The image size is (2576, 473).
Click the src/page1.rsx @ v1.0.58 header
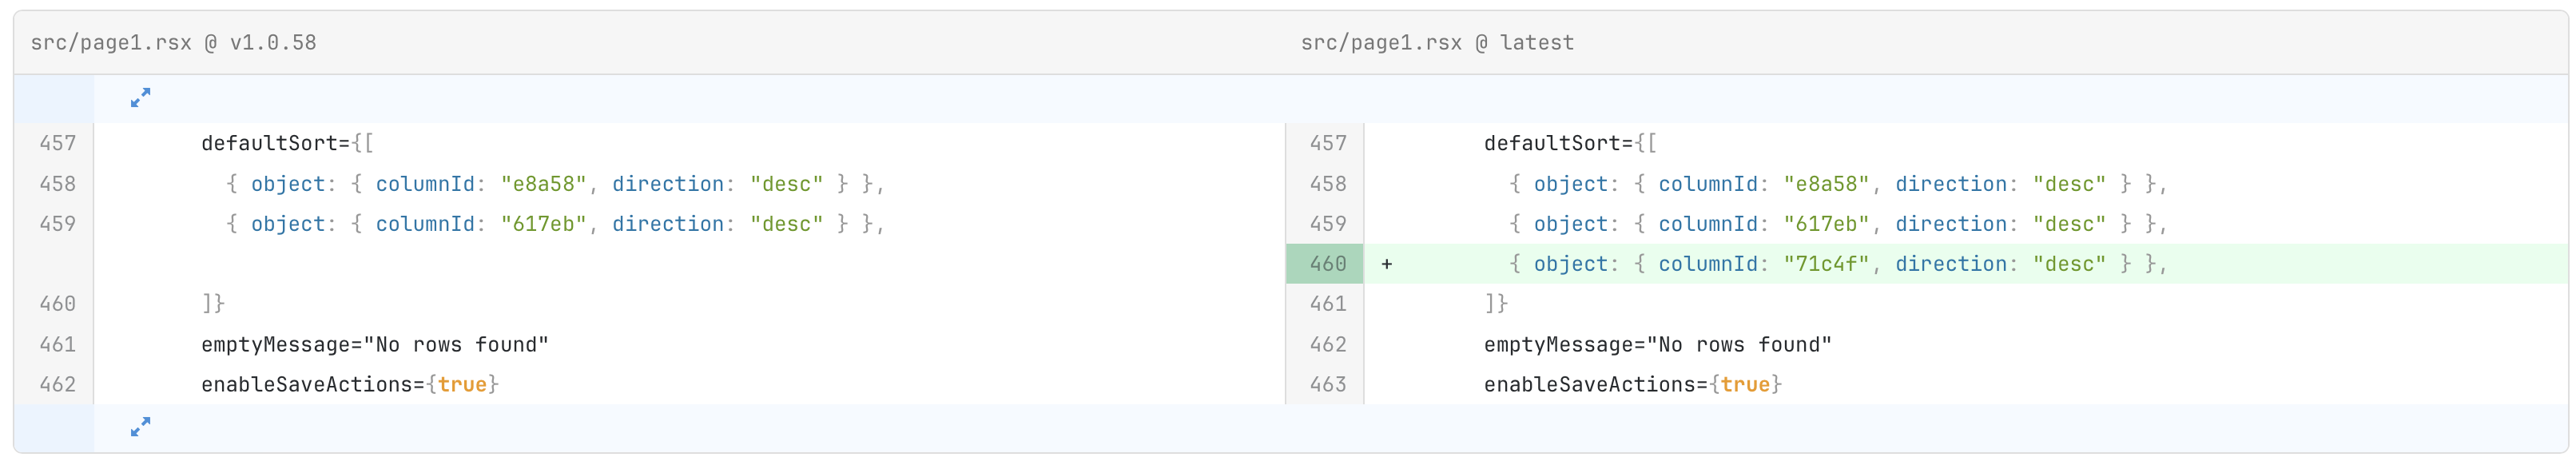pyautogui.click(x=174, y=43)
